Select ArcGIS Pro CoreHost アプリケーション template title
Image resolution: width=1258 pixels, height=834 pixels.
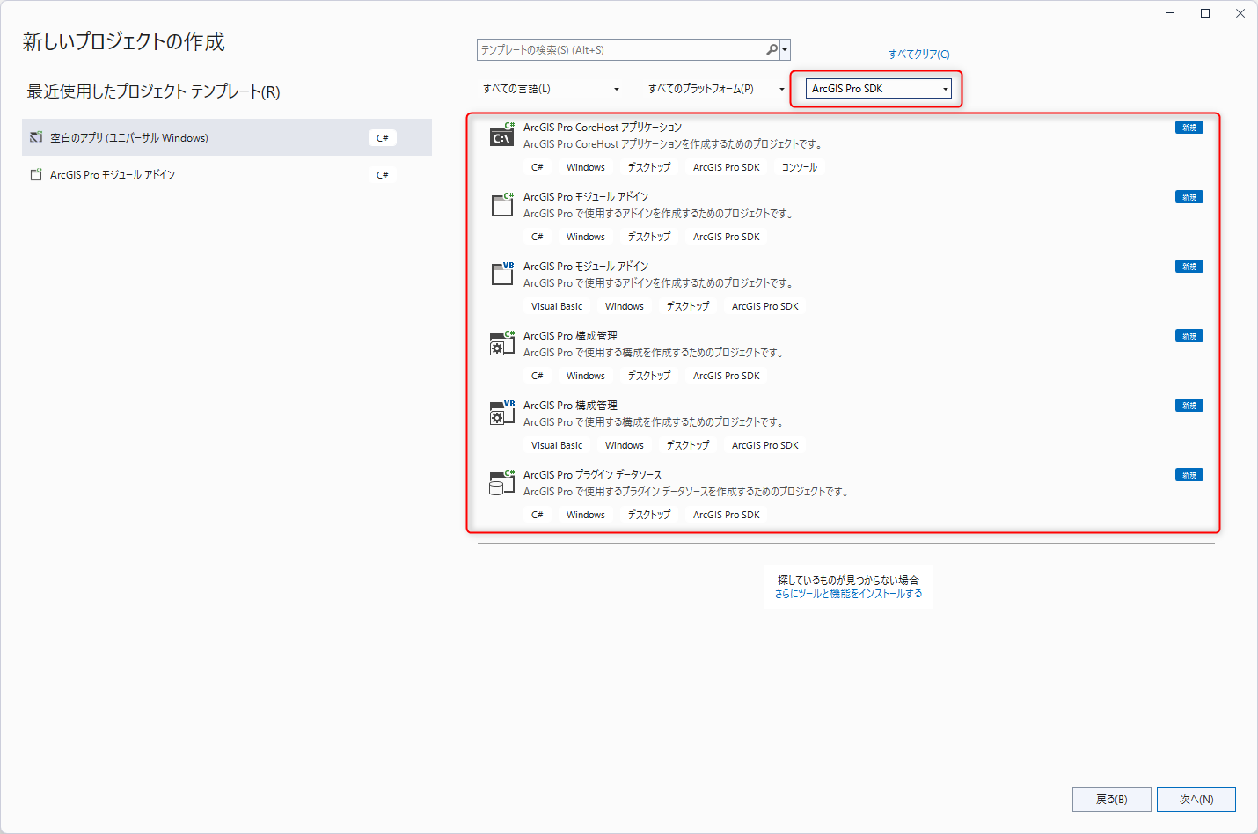[603, 128]
